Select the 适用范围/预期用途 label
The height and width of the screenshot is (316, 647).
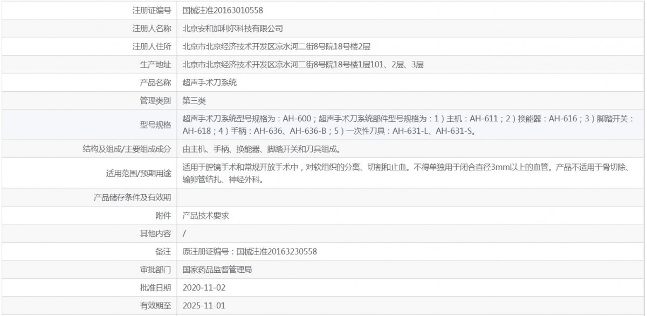(139, 173)
